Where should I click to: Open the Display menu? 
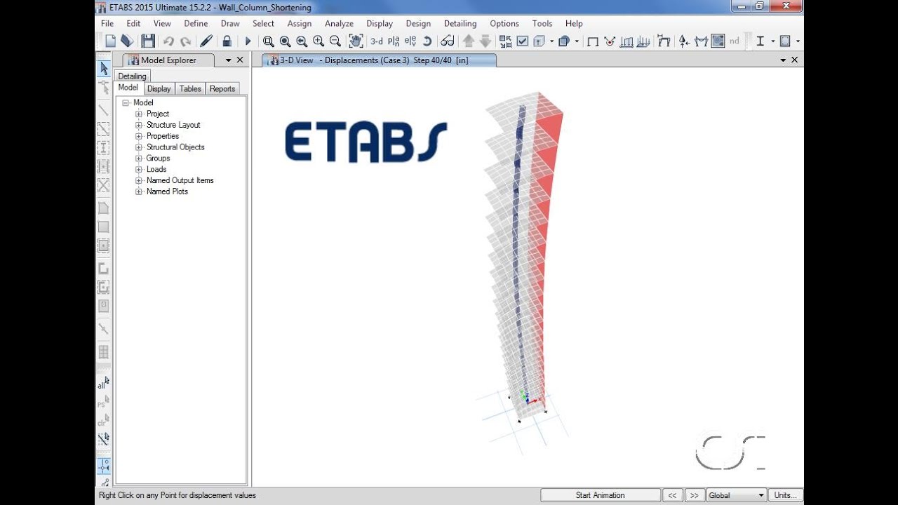(380, 23)
